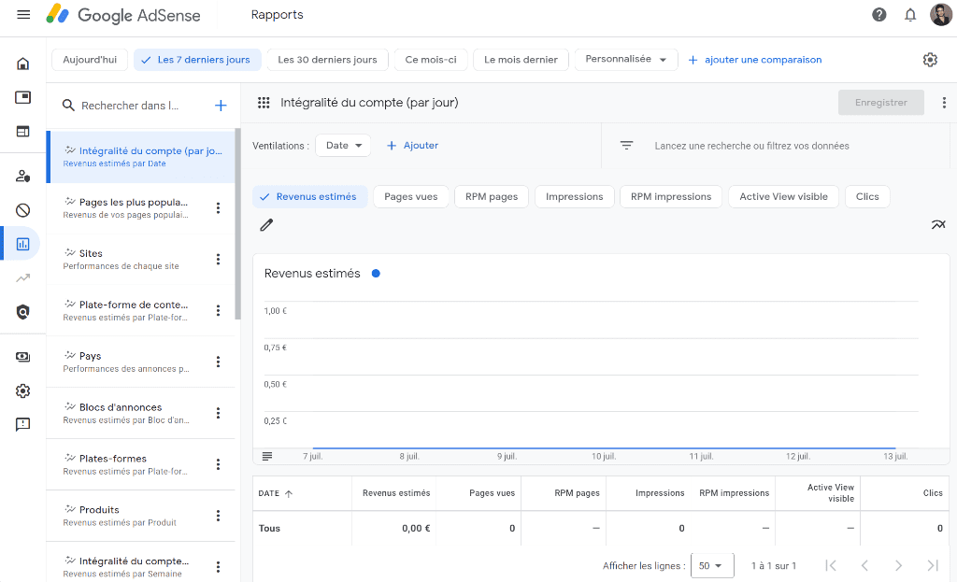Open the report's three-dot overflow menu

[x=944, y=103]
